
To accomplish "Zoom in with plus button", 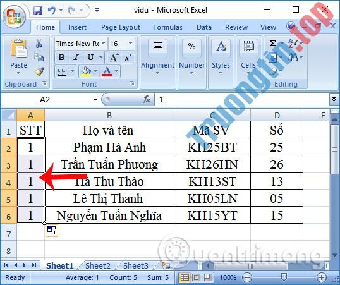I will point(321,277).
